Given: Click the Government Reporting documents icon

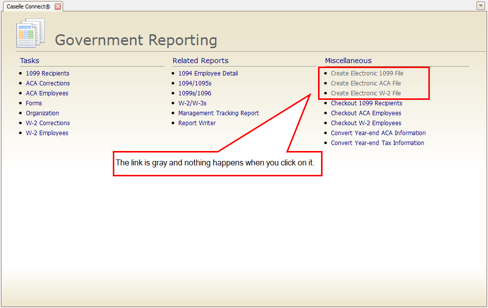Looking at the screenshot, I should click(31, 33).
